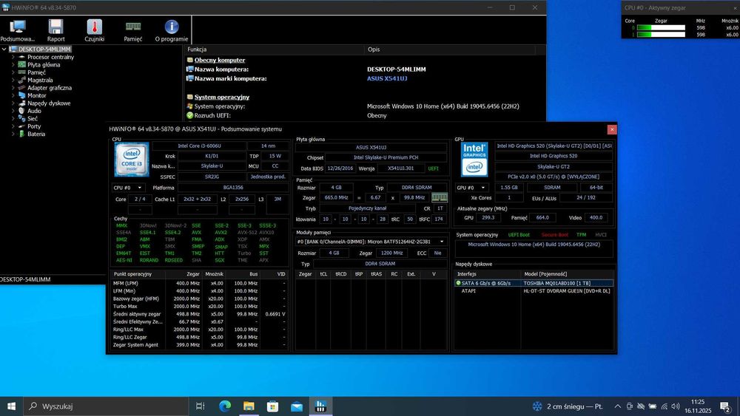Collapse the DESKTOP-54MLIMM root tree node
This screenshot has width=740, height=416.
pyautogui.click(x=4, y=49)
